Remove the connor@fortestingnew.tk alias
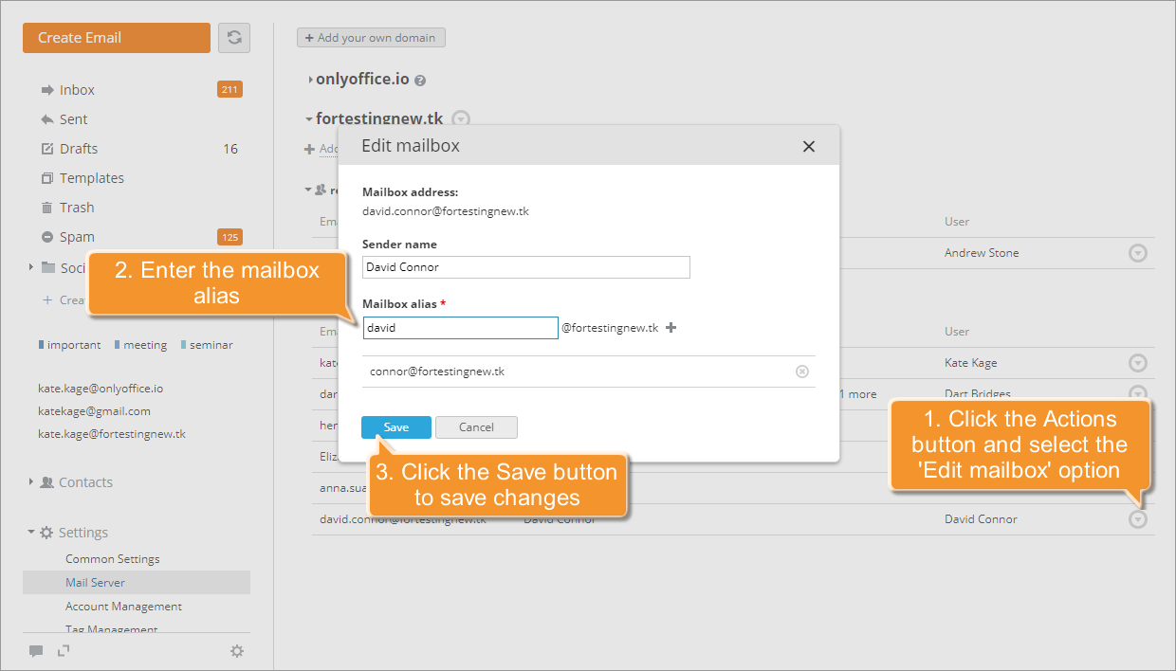 tap(801, 371)
